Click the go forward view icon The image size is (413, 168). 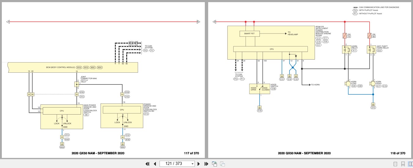tap(222, 164)
